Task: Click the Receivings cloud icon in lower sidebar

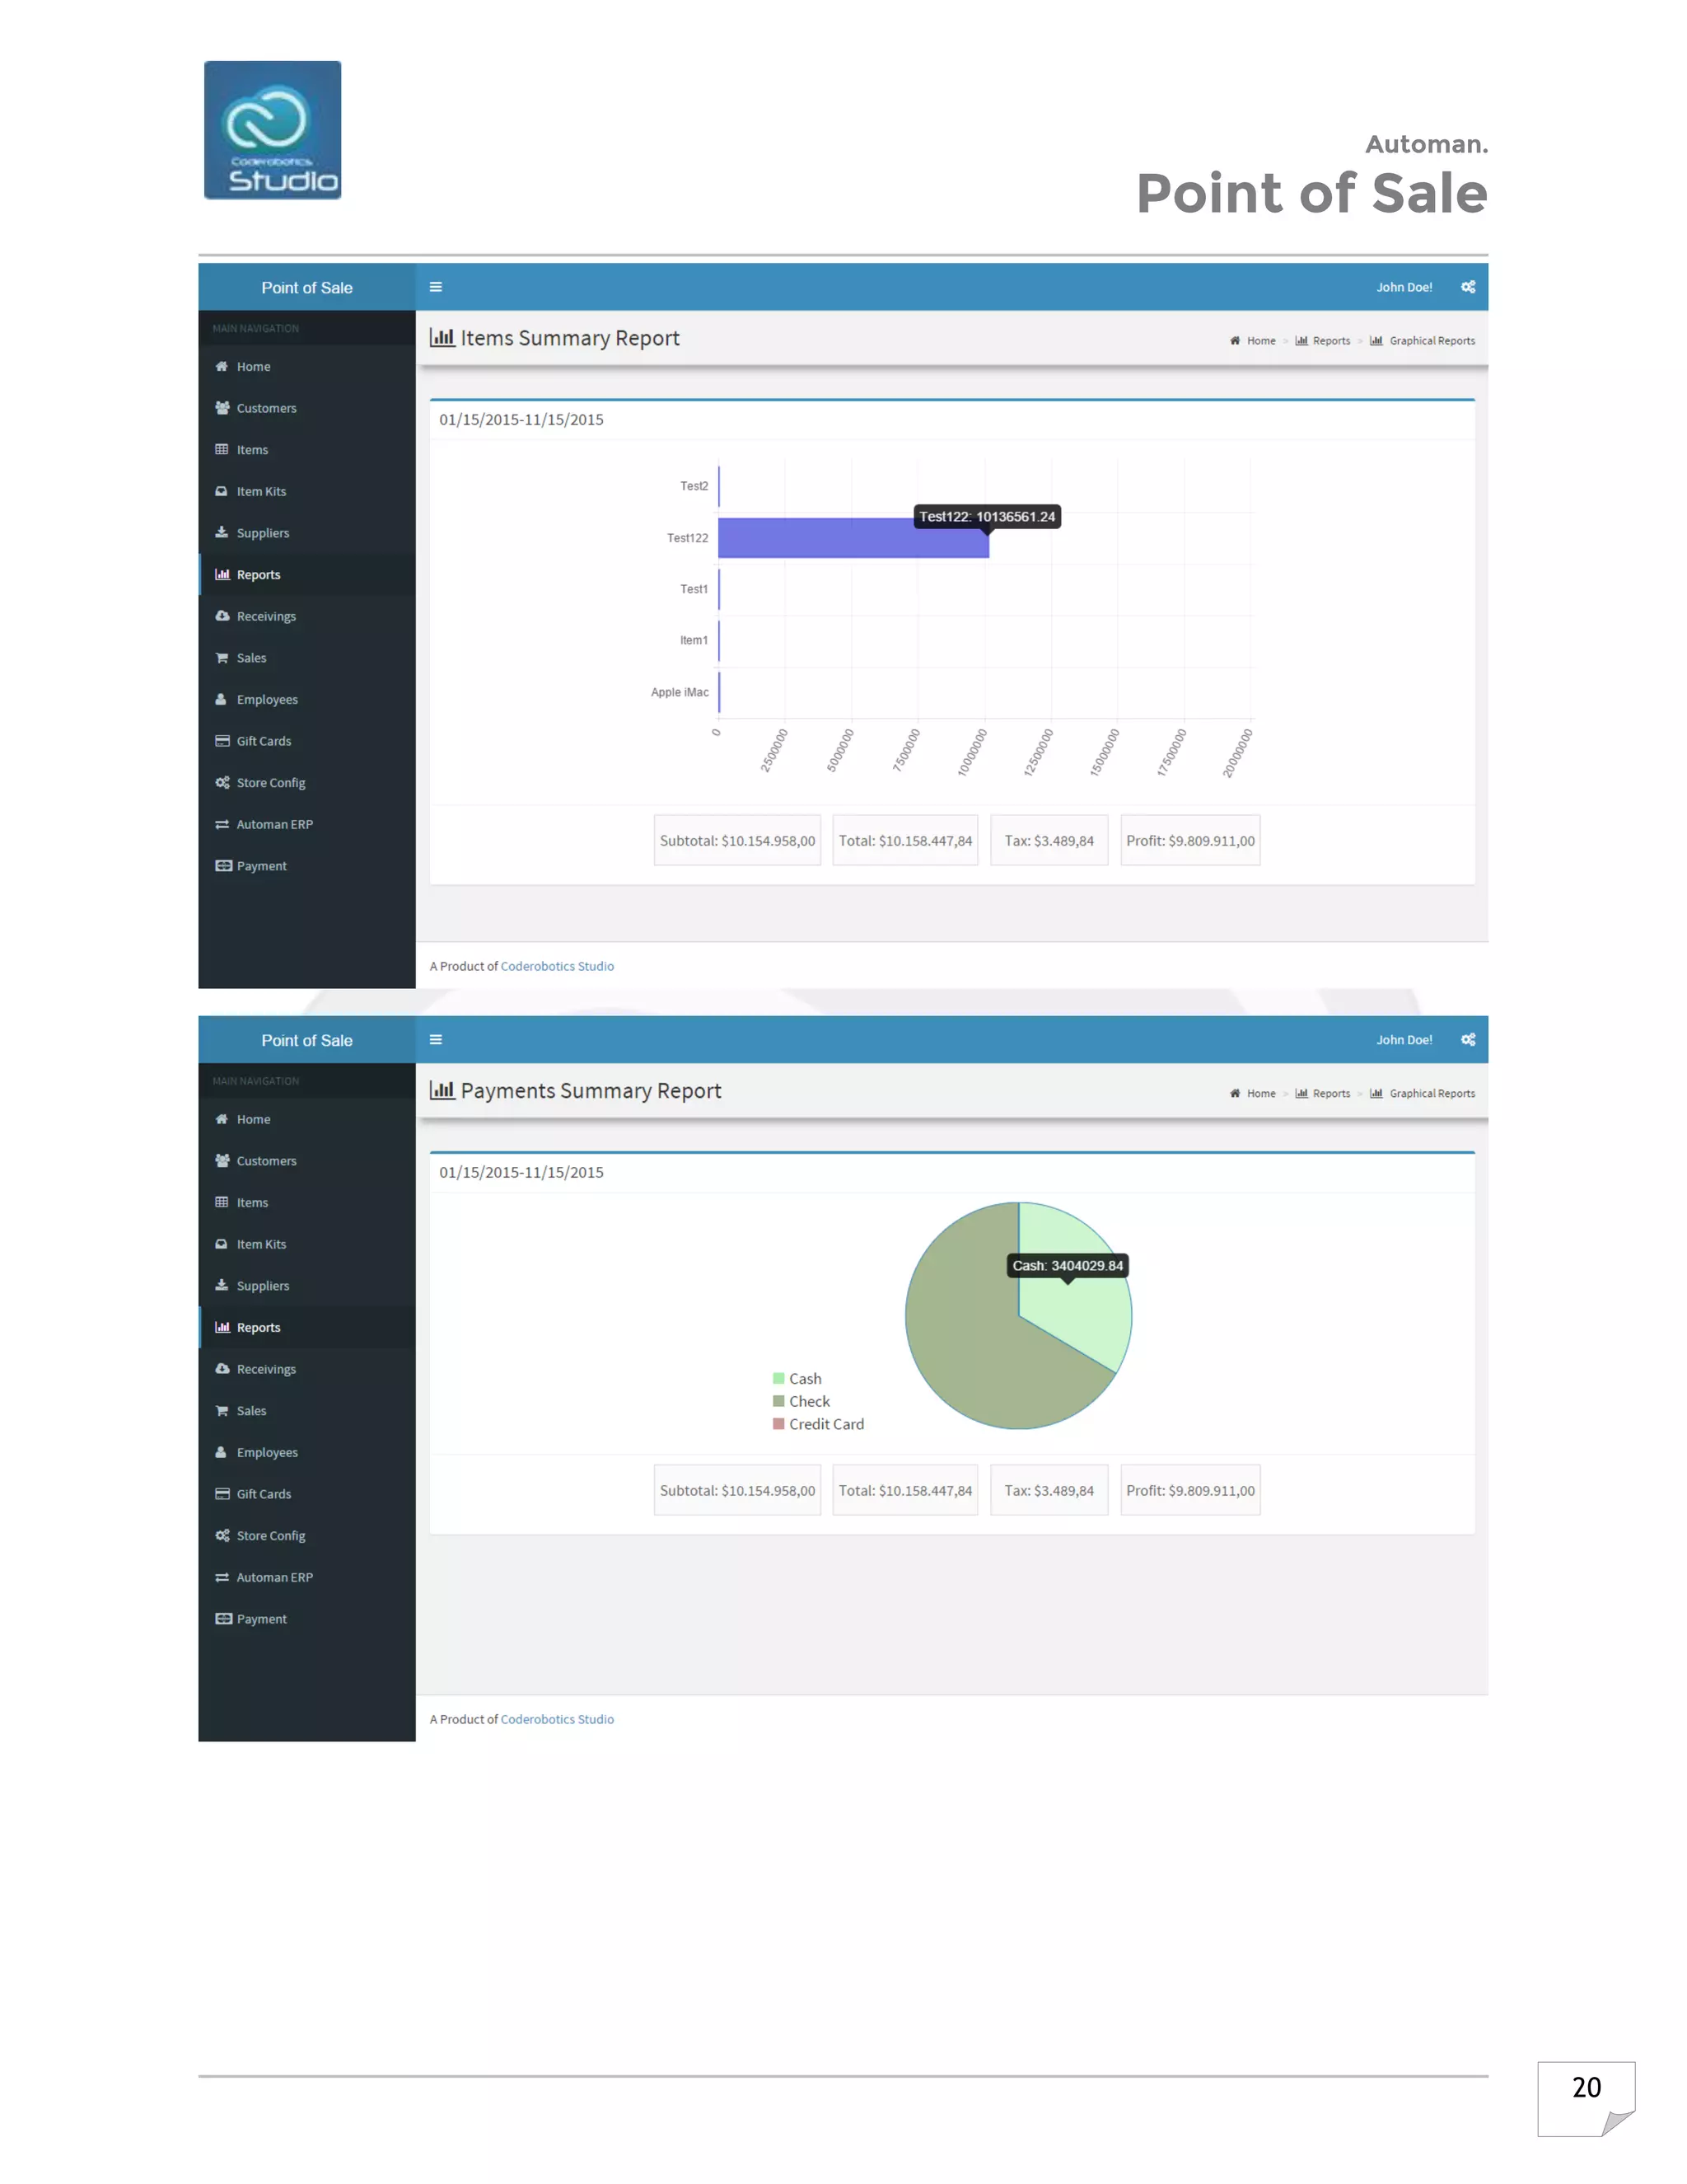Action: pos(222,1369)
